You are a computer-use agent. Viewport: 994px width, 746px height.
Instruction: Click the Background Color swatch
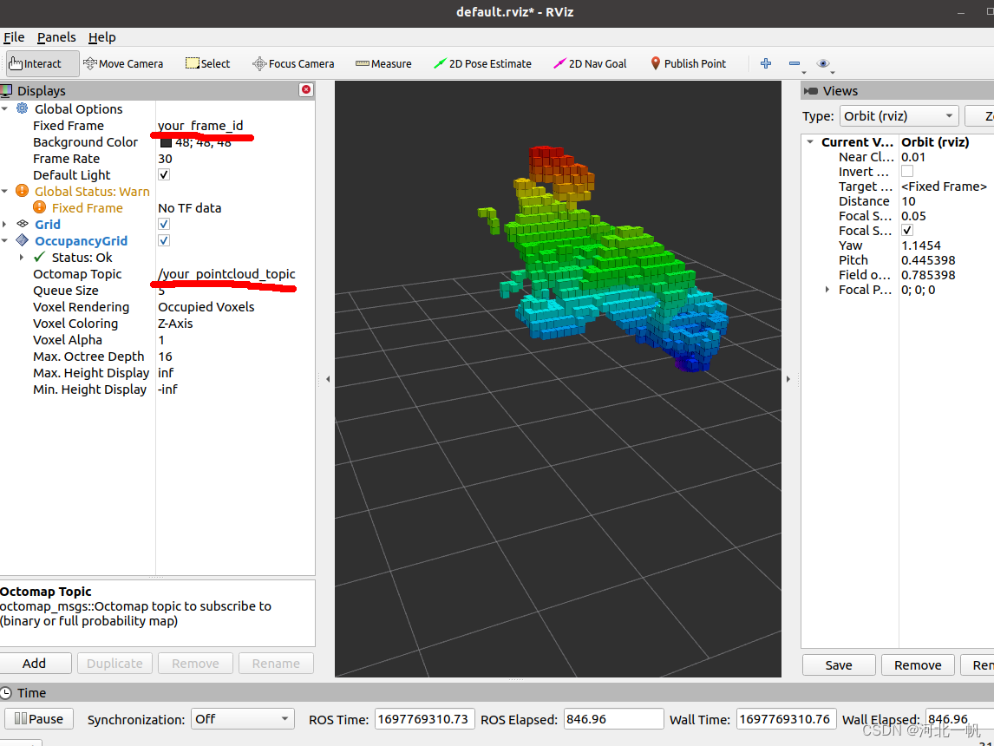click(166, 142)
